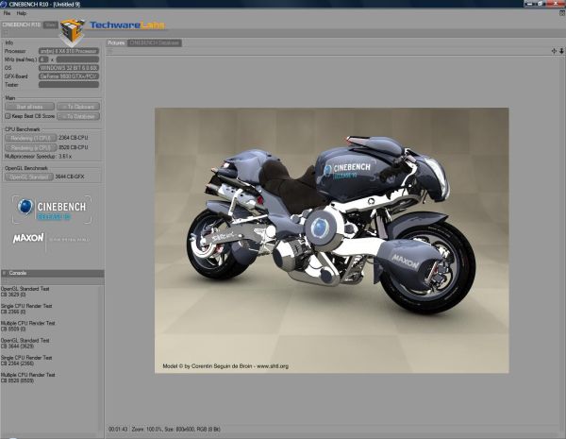Click the first Single CPU Render Test entry
566x439 pixels.
click(26, 306)
